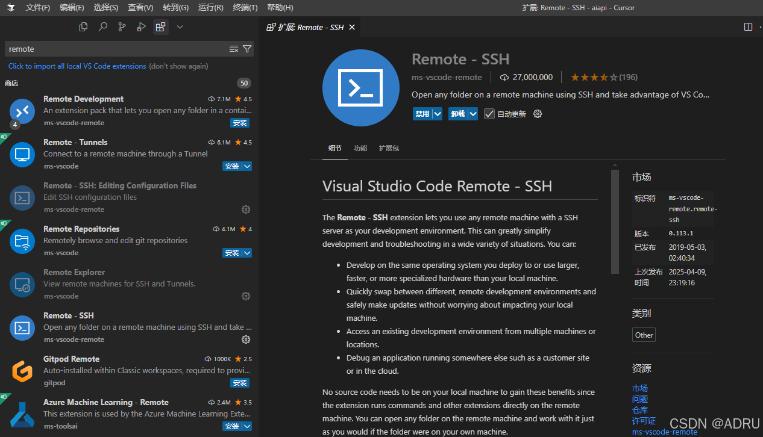Image resolution: width=763 pixels, height=437 pixels.
Task: Expand the 禁用 disable dropdown arrow
Action: click(438, 114)
